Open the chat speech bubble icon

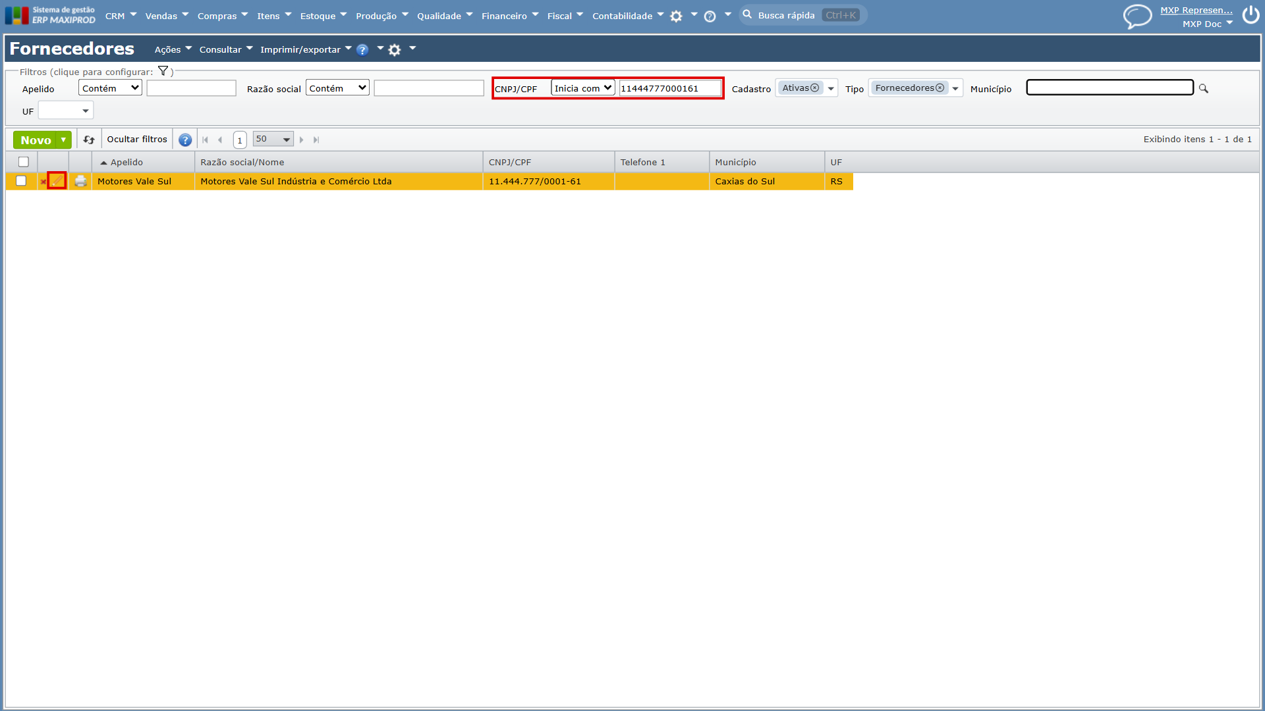coord(1137,16)
